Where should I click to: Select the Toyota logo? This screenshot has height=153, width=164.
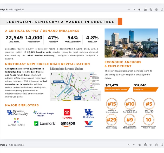click(x=67, y=114)
